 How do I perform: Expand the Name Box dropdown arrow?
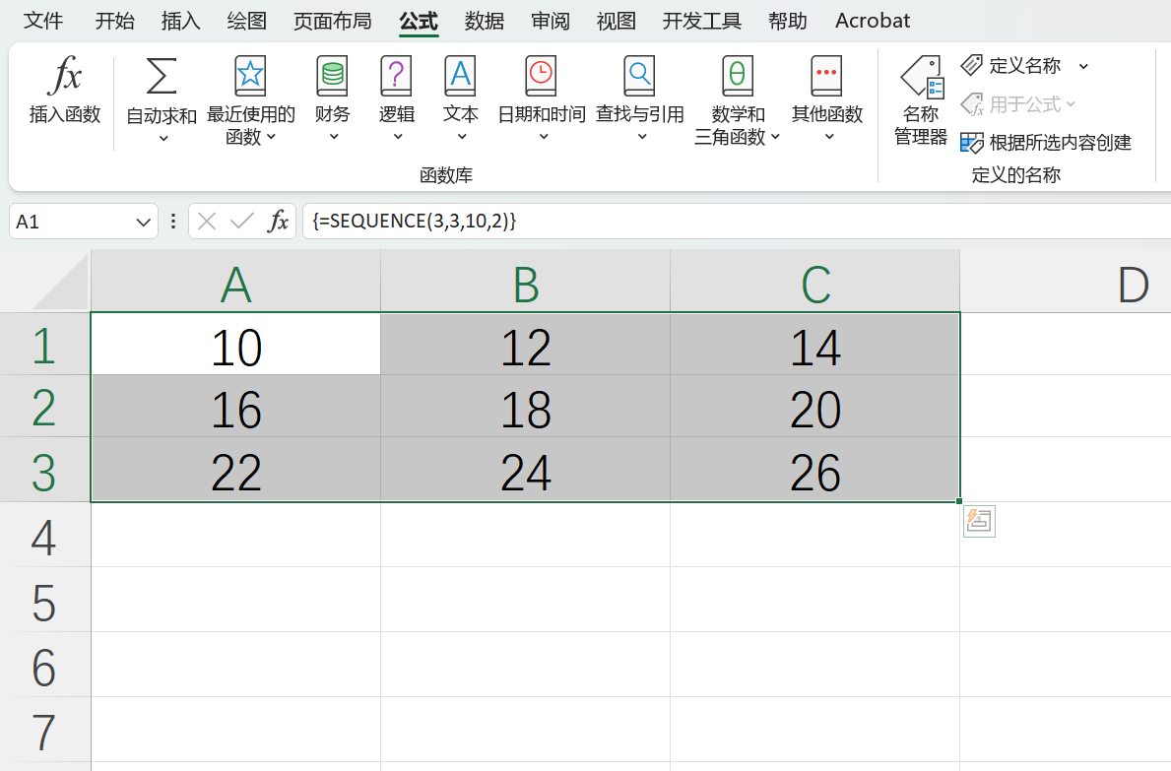144,223
